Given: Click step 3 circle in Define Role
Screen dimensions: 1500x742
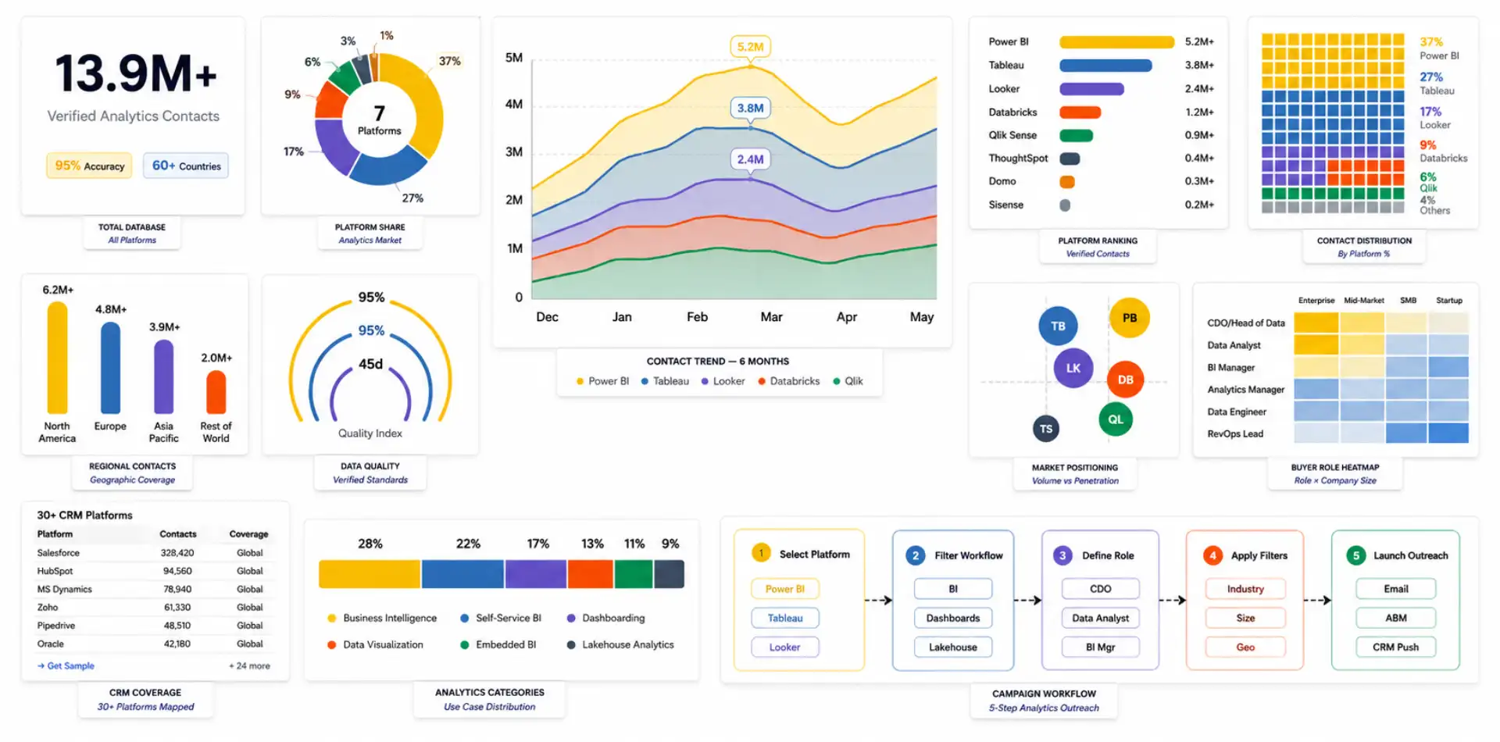Looking at the screenshot, I should 1062,555.
